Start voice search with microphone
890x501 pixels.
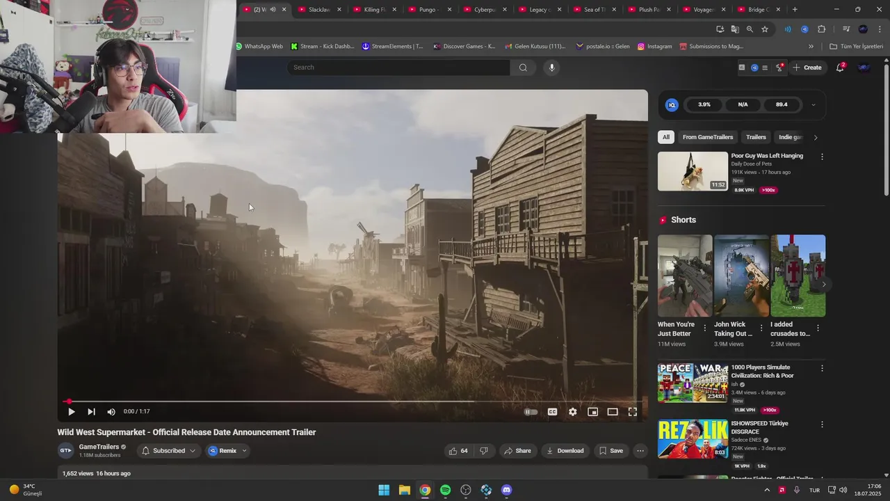(552, 67)
